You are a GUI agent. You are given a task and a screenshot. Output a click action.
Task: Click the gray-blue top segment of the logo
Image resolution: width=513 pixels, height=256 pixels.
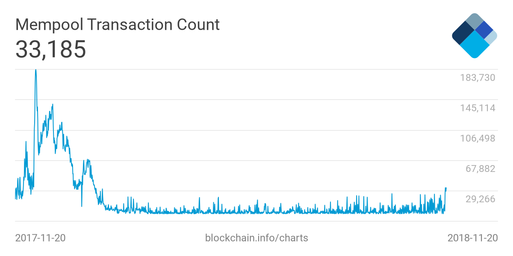pos(474,20)
